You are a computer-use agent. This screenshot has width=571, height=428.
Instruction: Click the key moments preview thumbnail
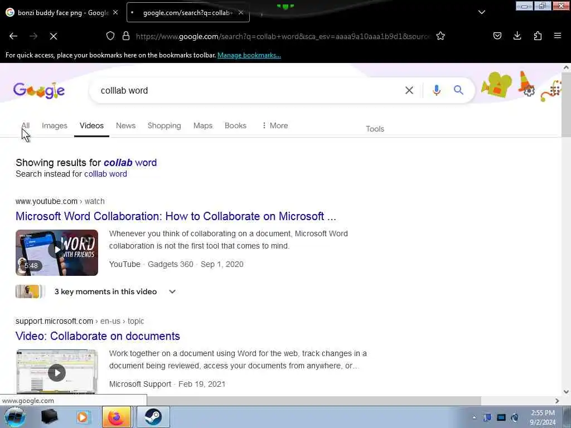[x=30, y=291]
